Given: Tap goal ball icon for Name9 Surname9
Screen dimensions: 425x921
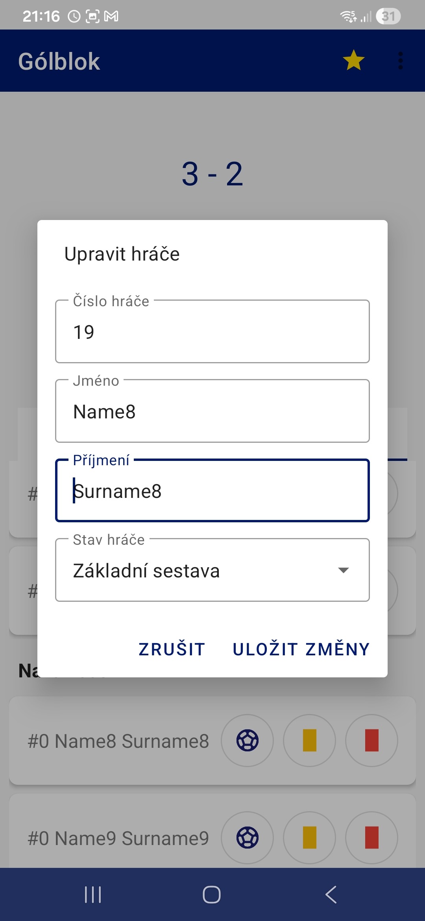Looking at the screenshot, I should click(247, 838).
